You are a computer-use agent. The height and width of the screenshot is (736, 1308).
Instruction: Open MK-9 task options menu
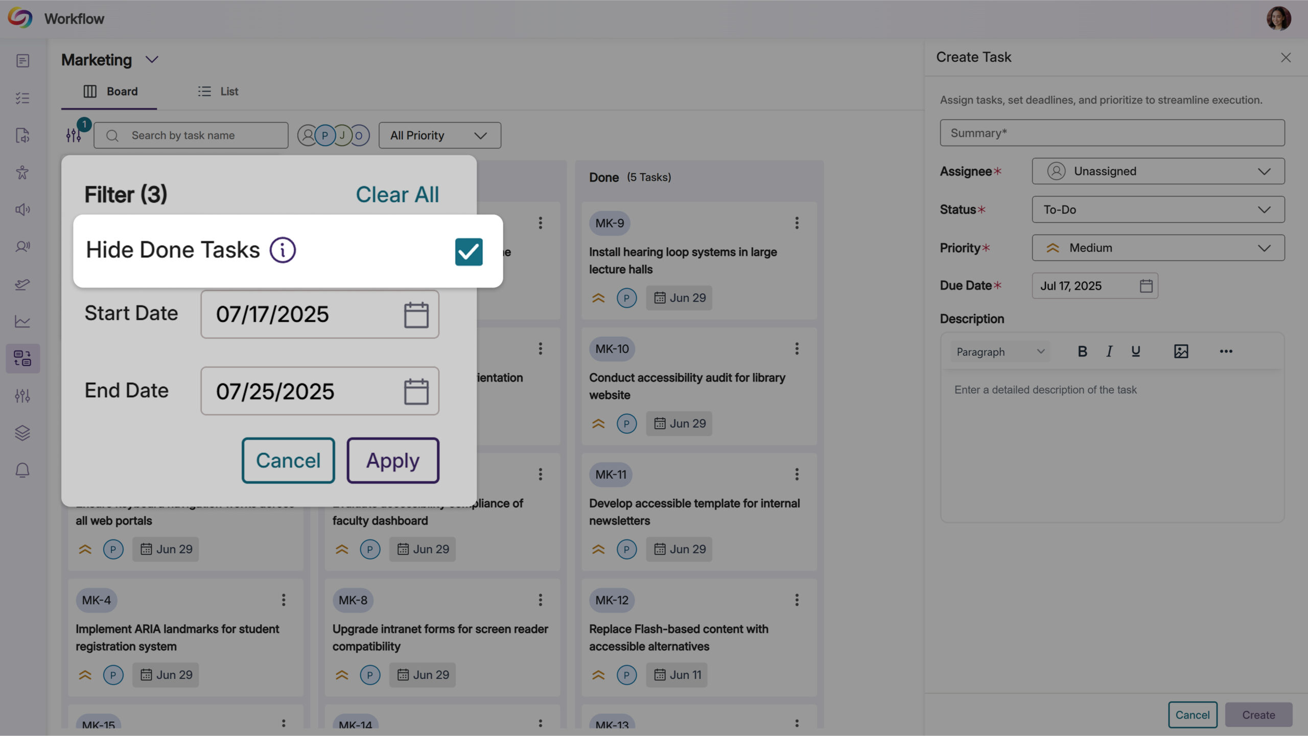[797, 223]
